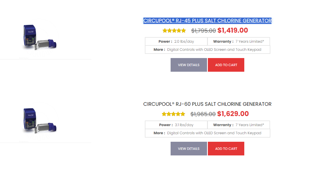This screenshot has width=316, height=173.
Task: Click the crossed-out $1,795.00 price
Action: click(x=203, y=31)
